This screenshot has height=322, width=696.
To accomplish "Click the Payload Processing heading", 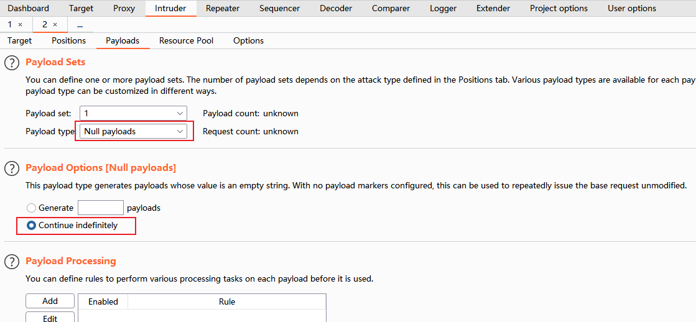I will [71, 261].
